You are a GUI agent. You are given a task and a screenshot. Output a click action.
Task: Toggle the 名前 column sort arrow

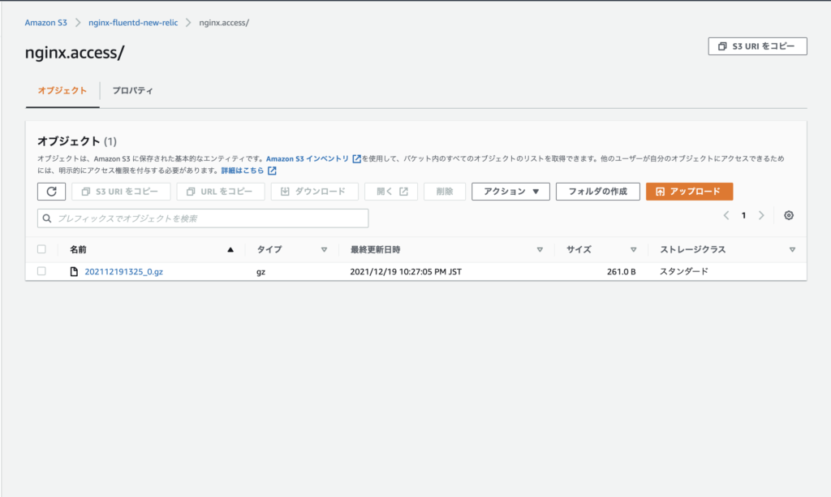point(229,249)
